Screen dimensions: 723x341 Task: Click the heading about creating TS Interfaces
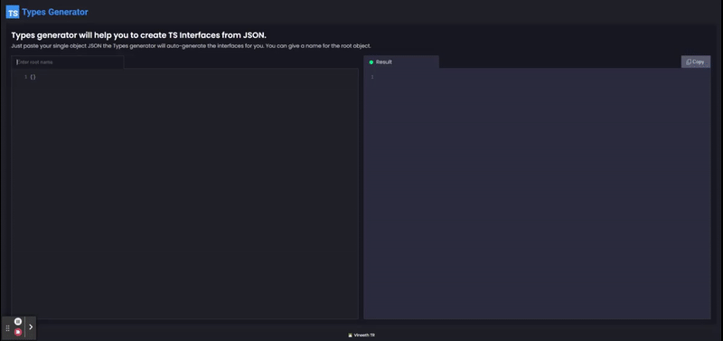pos(139,35)
